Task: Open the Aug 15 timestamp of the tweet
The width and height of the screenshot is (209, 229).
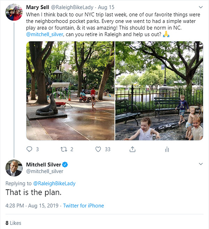Action: pos(106,7)
